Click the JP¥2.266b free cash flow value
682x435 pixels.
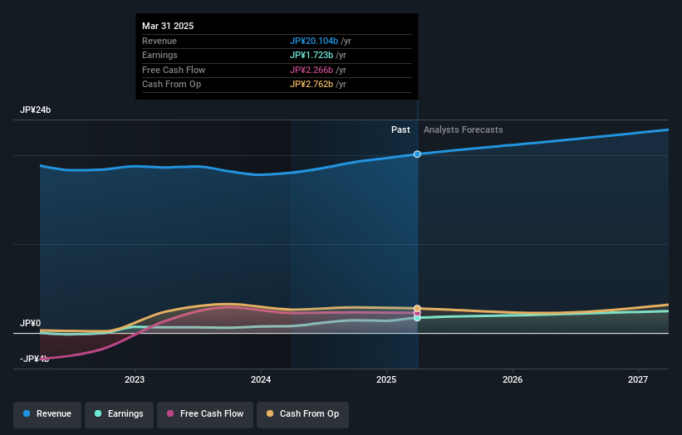pos(312,70)
